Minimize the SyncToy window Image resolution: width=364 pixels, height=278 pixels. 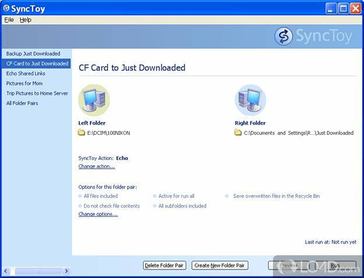(x=331, y=9)
